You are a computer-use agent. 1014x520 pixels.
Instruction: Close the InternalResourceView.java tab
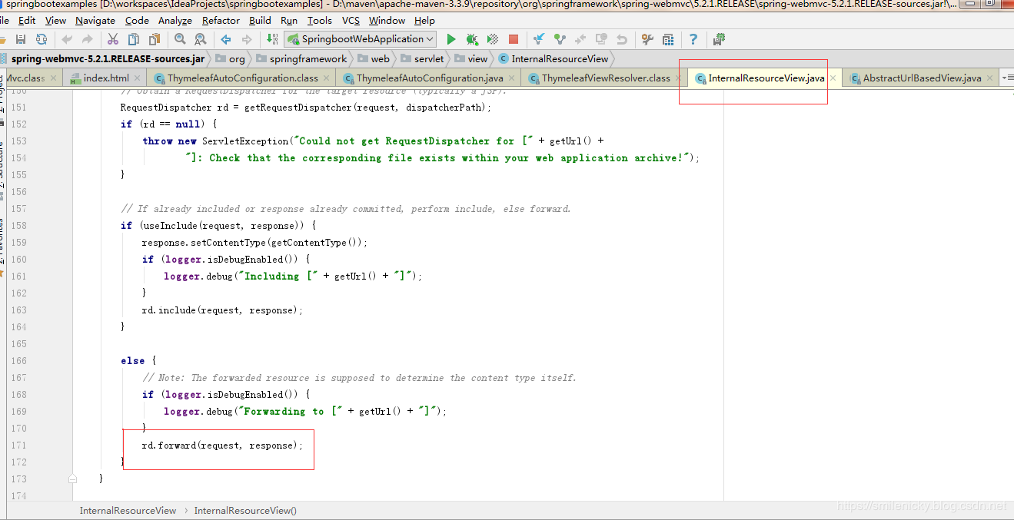click(x=833, y=78)
